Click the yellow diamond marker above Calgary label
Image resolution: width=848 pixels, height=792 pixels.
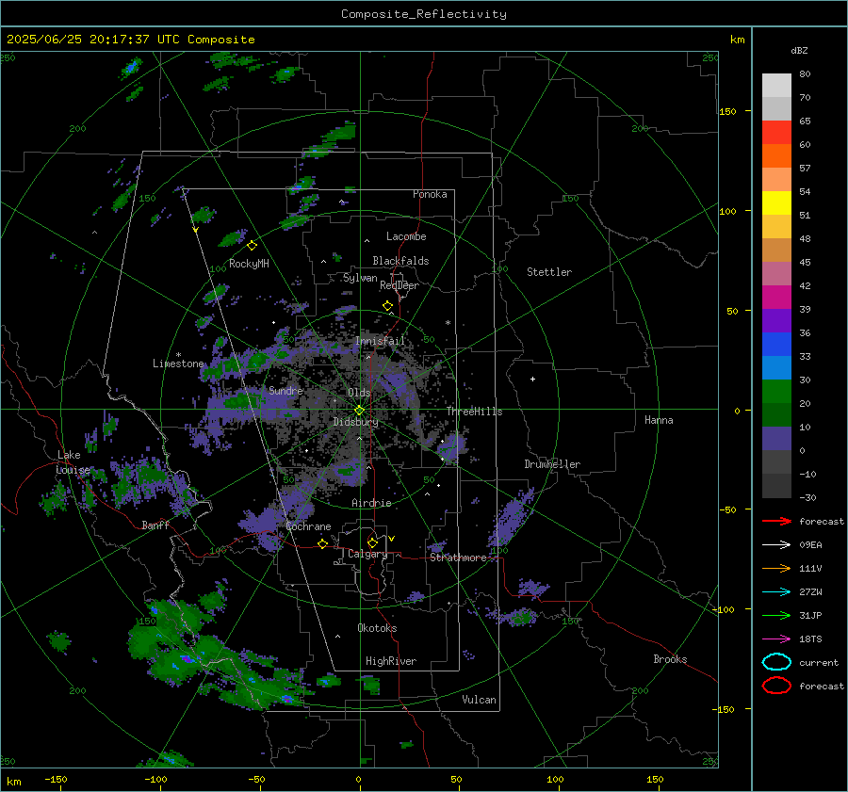372,542
